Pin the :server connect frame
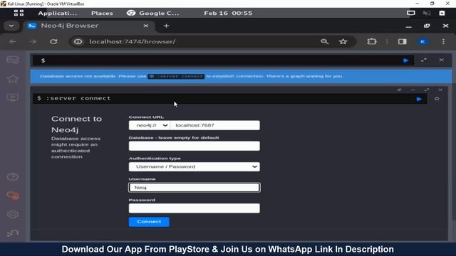 click(400, 90)
